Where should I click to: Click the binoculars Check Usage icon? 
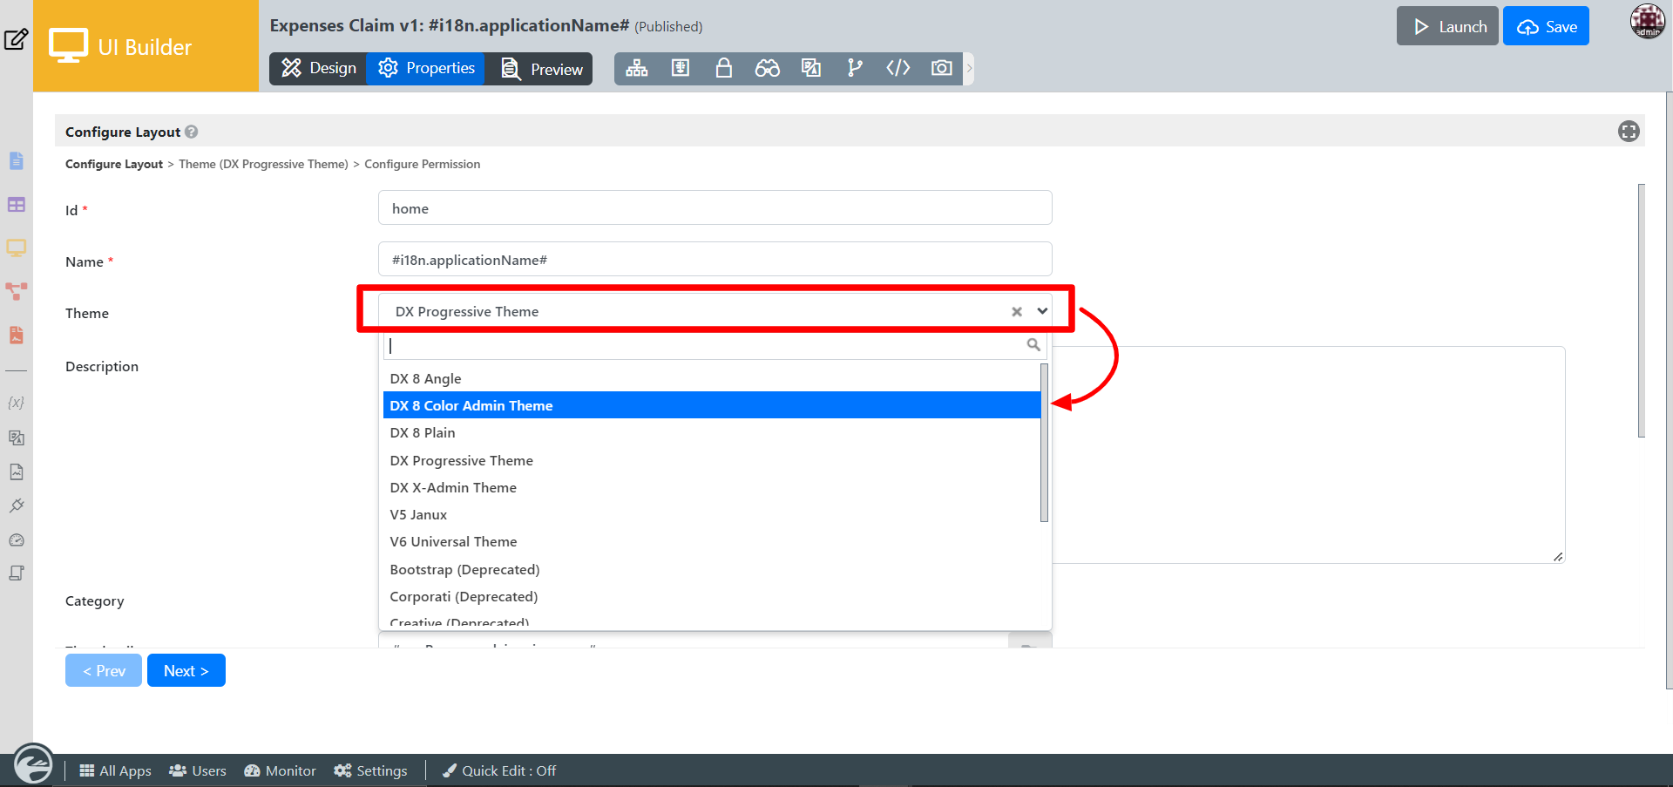coord(768,68)
